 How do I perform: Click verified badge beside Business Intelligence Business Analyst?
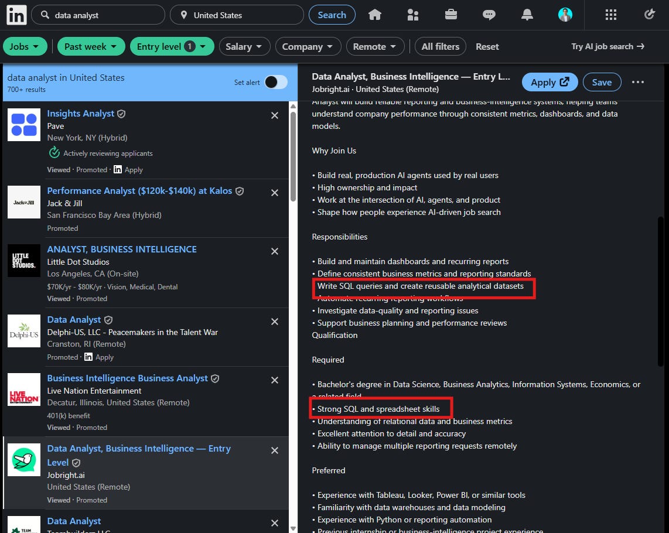[215, 378]
